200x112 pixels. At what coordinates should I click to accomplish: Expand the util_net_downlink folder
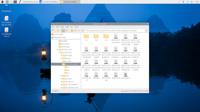61,85
